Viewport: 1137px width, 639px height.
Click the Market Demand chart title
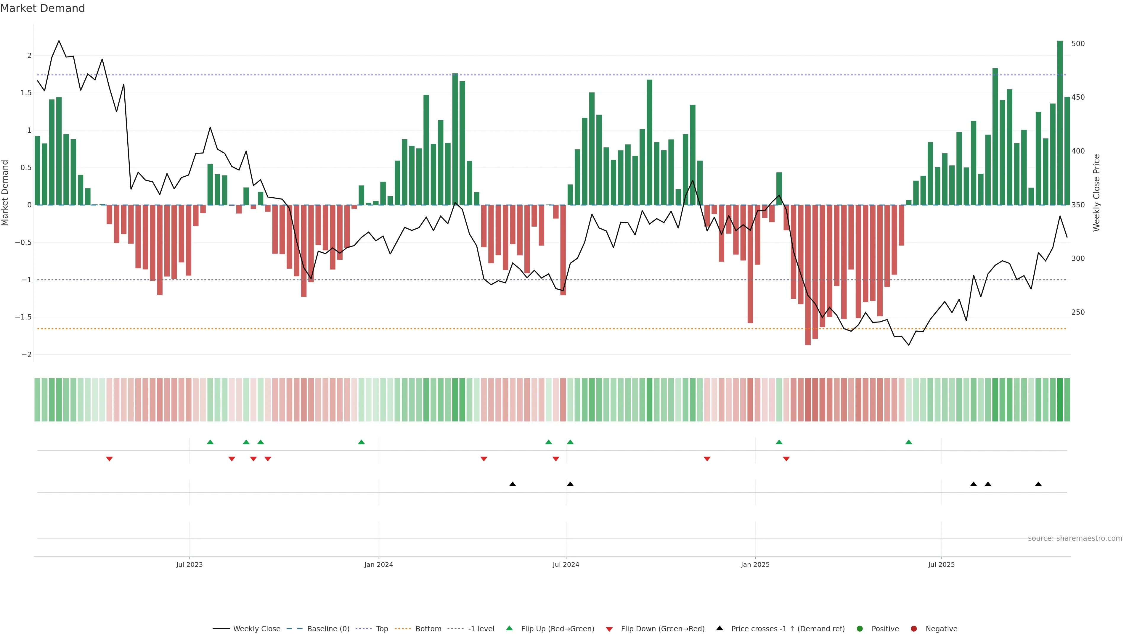click(x=42, y=8)
